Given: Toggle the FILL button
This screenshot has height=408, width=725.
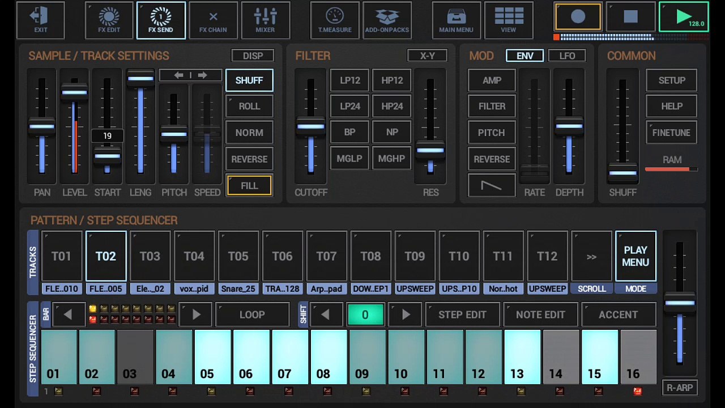Looking at the screenshot, I should point(249,186).
